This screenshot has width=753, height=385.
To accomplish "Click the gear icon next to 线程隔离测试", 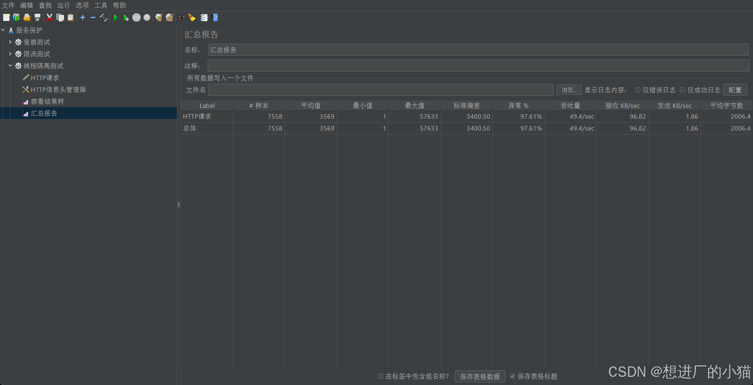I will pyautogui.click(x=18, y=66).
